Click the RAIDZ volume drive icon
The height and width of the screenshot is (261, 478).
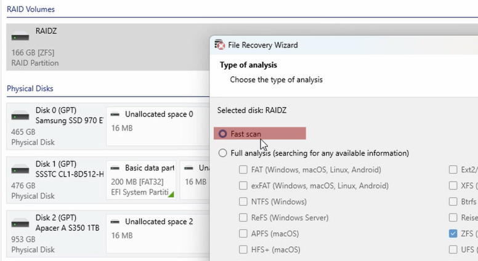20,37
